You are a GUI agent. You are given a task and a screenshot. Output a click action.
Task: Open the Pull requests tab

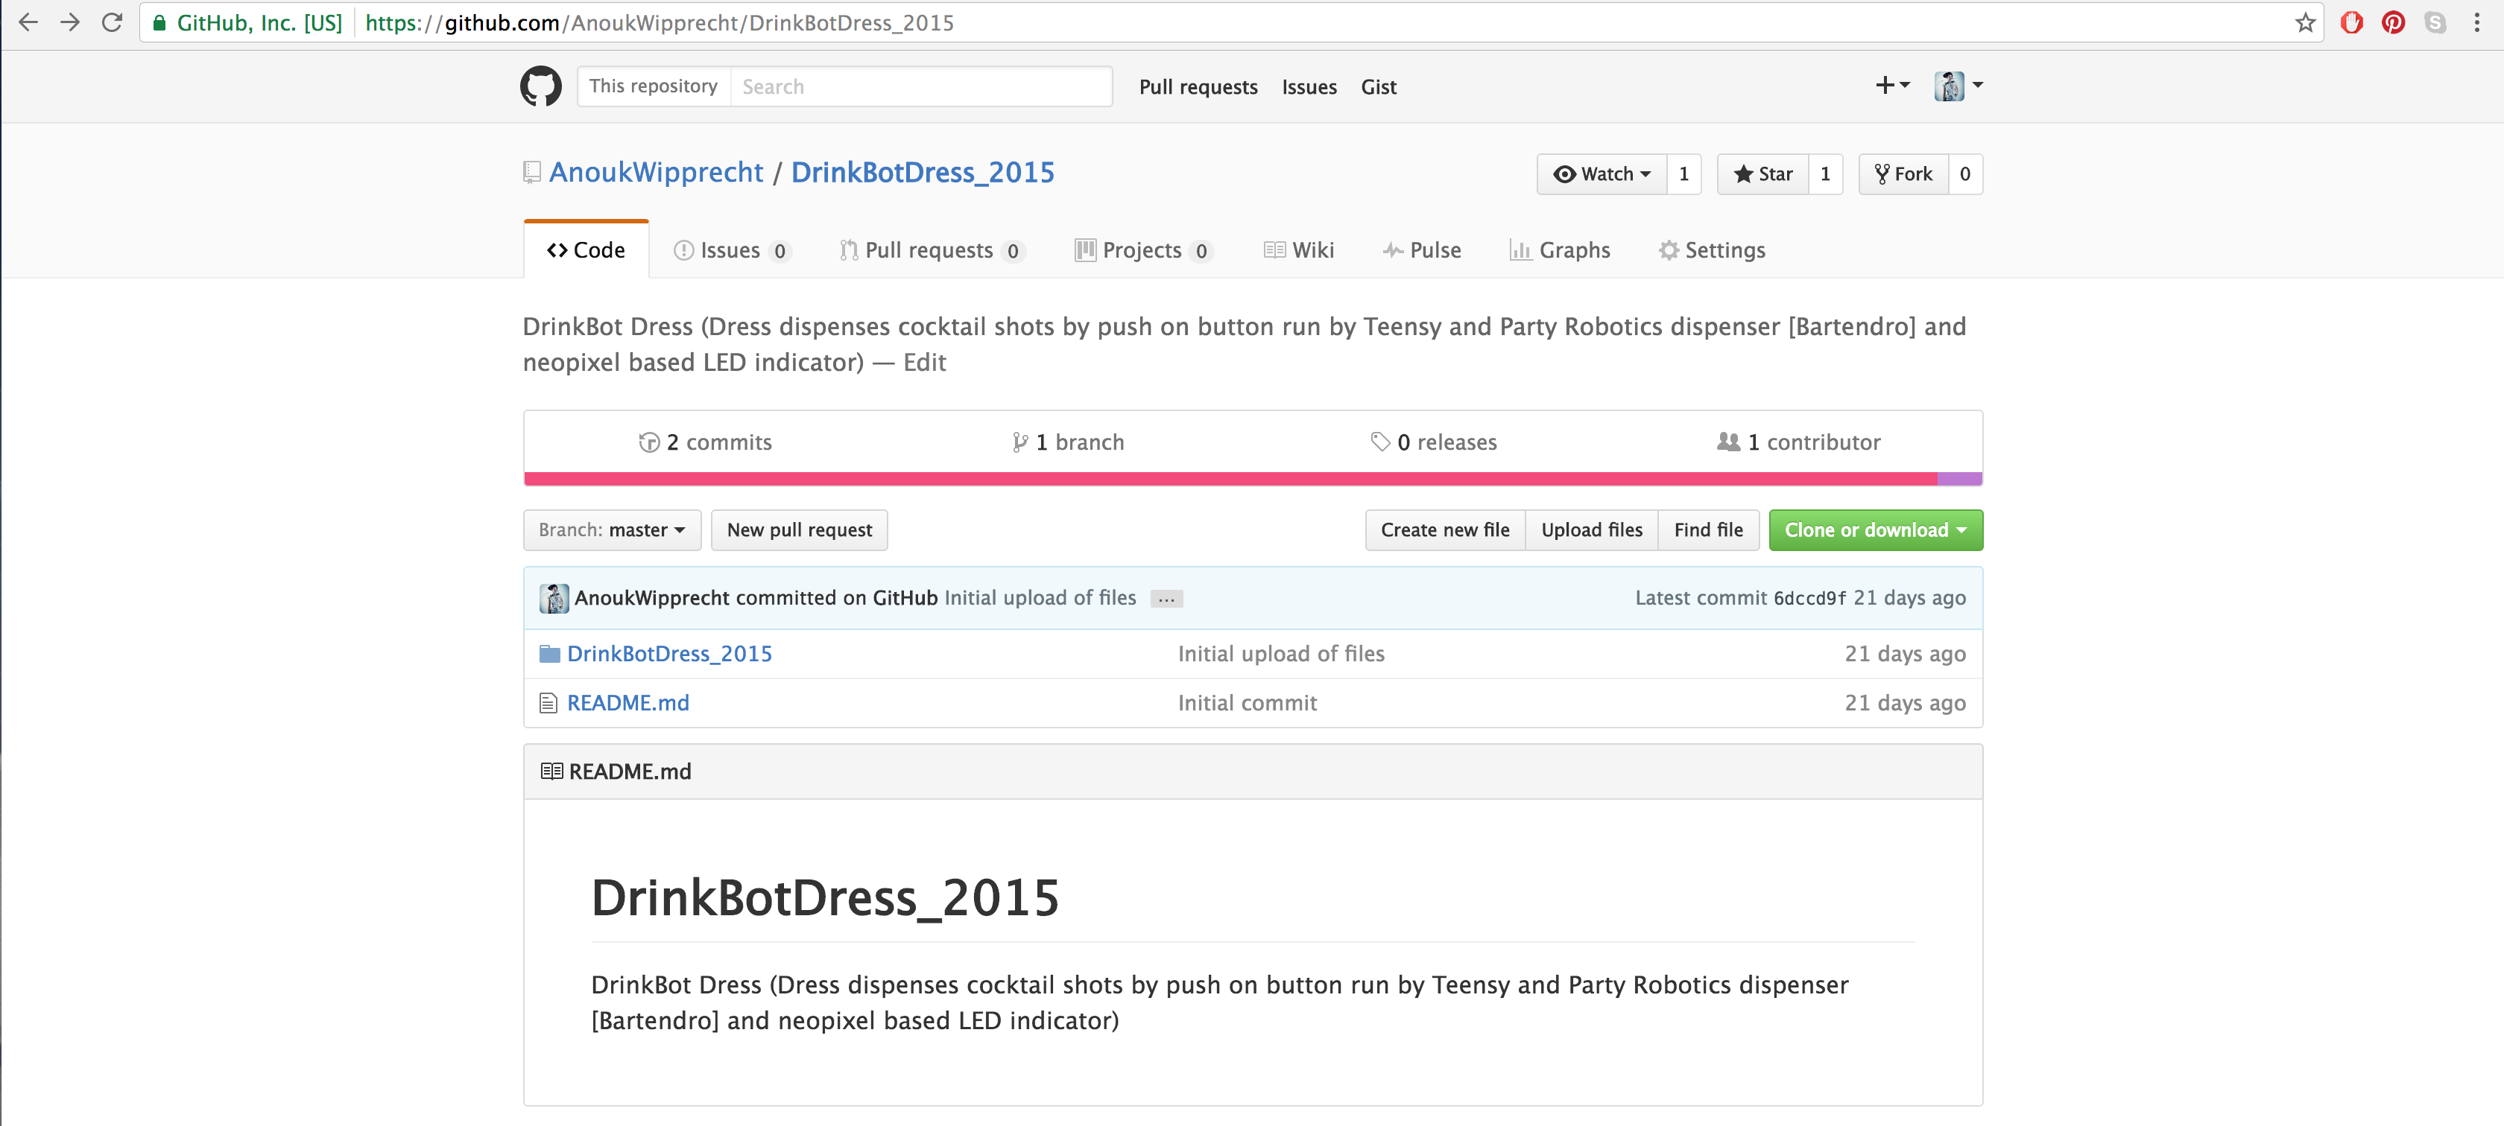(x=932, y=251)
